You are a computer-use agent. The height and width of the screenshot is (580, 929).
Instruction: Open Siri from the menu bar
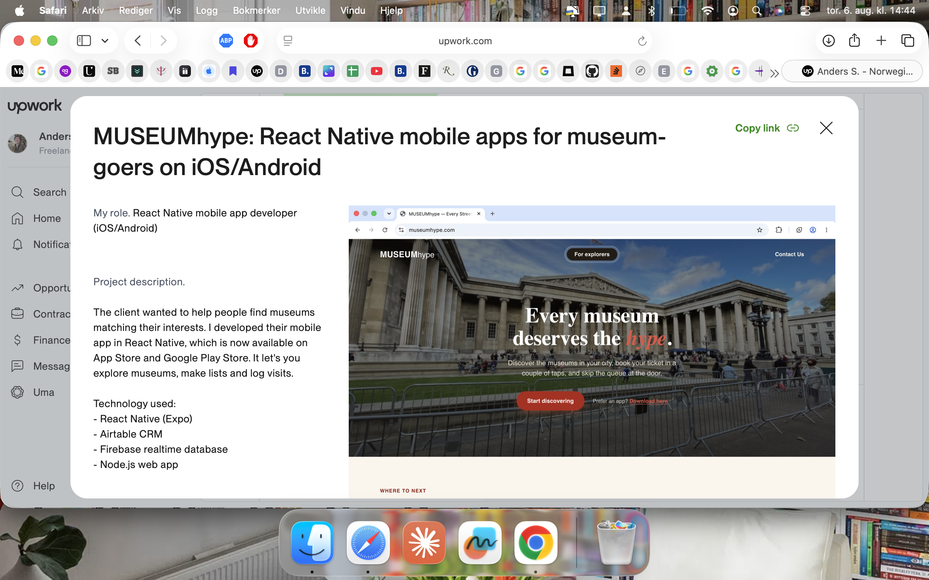point(779,11)
